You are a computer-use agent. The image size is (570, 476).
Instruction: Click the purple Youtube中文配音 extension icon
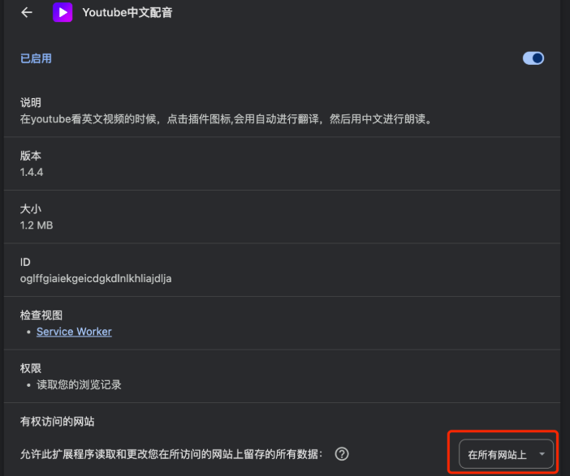(63, 12)
